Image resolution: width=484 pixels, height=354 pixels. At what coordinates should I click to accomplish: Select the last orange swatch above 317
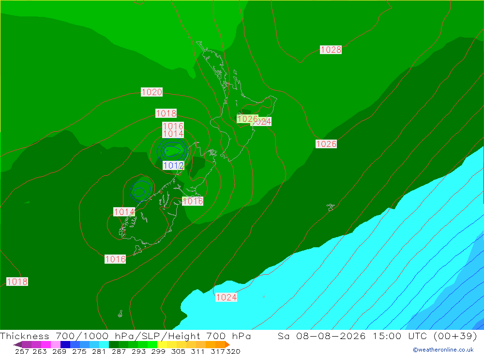click(x=220, y=344)
